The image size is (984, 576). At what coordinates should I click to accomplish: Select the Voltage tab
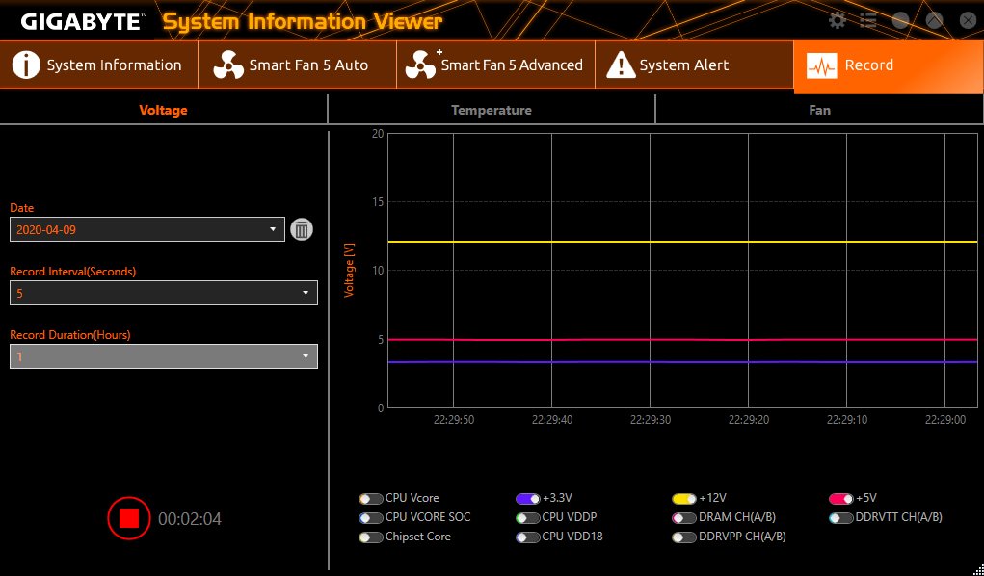(x=163, y=110)
